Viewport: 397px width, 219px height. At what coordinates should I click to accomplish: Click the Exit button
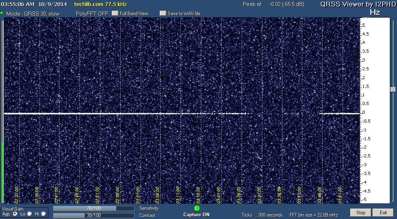pyautogui.click(x=383, y=213)
